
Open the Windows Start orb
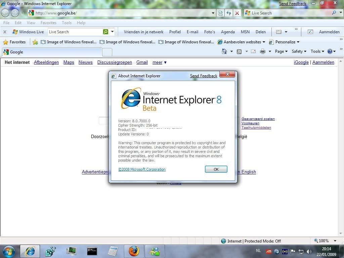click(x=9, y=251)
